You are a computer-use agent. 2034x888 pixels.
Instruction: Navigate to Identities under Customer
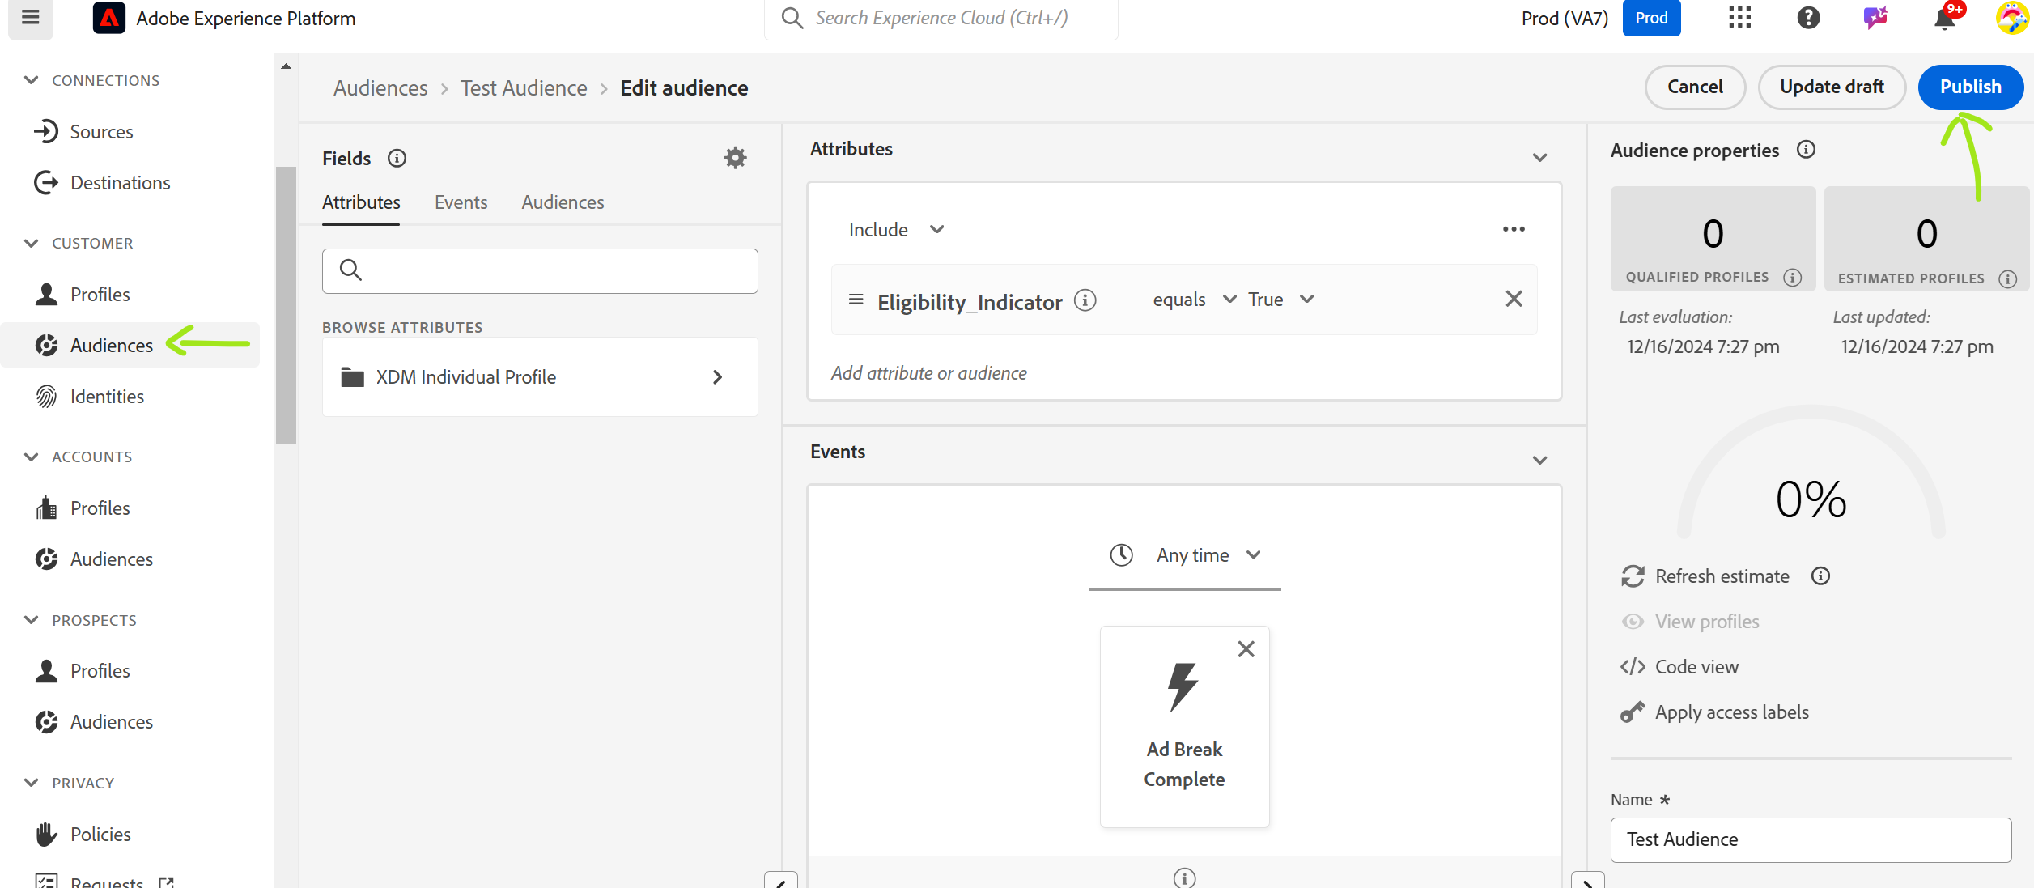coord(108,396)
